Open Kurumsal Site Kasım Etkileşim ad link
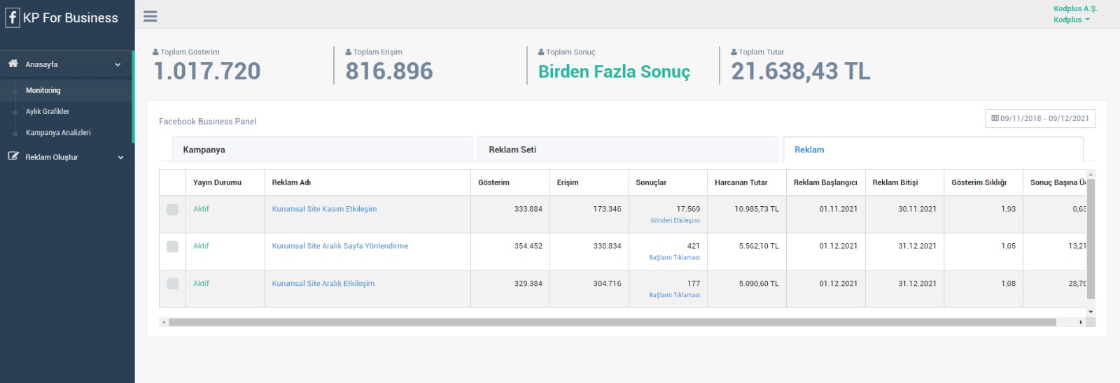1120x383 pixels. [x=324, y=209]
